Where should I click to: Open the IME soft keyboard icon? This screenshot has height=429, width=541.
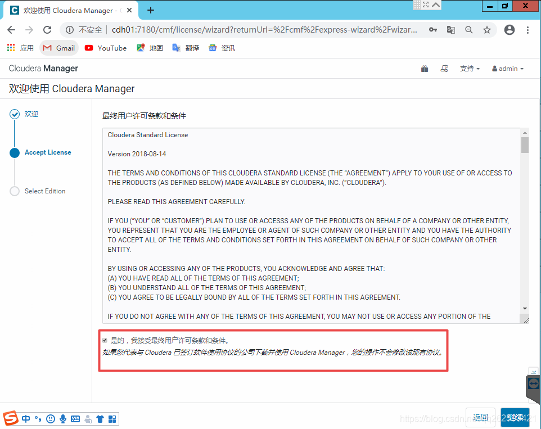tap(75, 419)
